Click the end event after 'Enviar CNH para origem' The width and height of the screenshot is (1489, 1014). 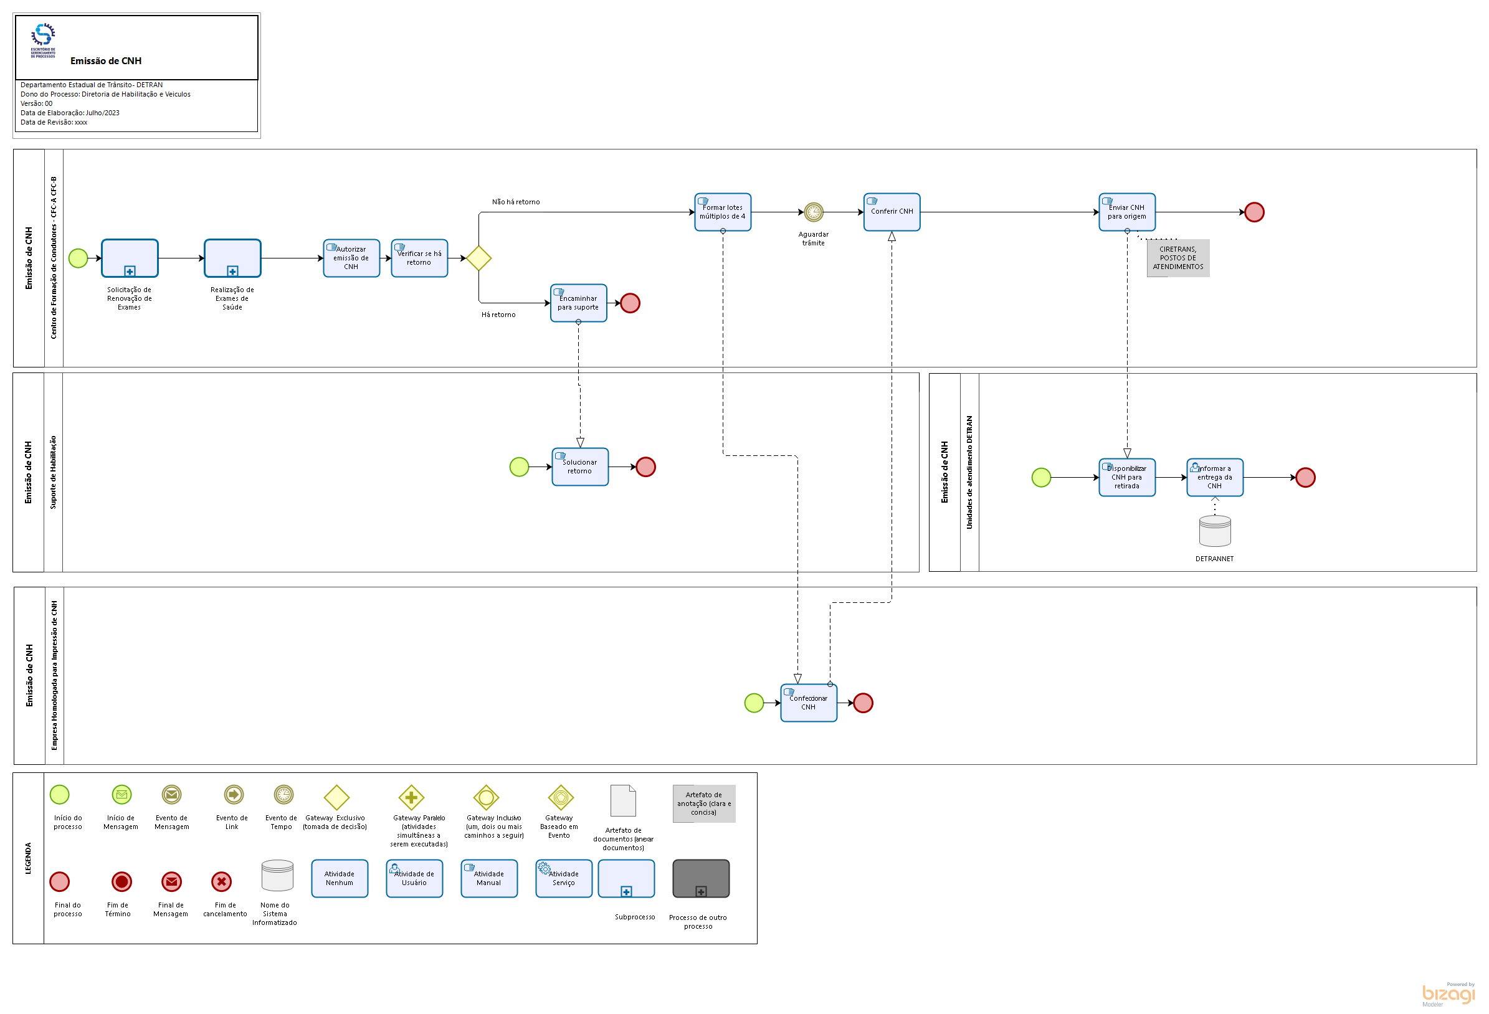pos(1254,212)
